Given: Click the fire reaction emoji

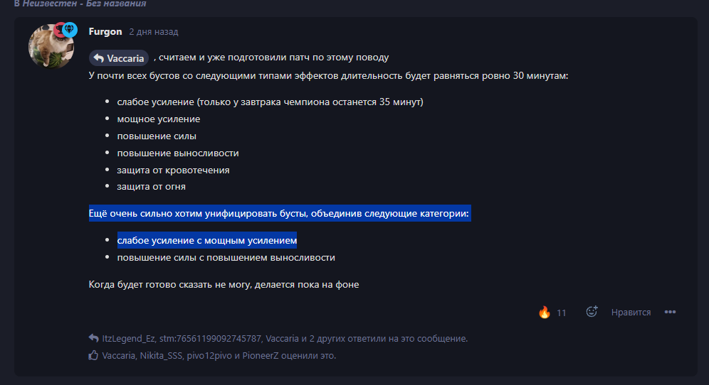Looking at the screenshot, I should pos(545,313).
